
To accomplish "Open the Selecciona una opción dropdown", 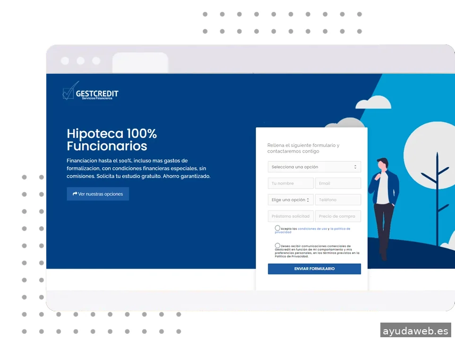I will click(x=314, y=167).
